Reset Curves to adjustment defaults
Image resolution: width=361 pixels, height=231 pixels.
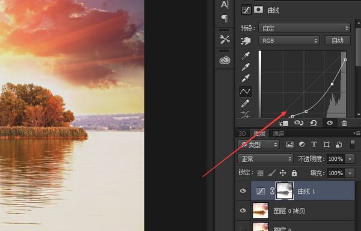click(313, 123)
